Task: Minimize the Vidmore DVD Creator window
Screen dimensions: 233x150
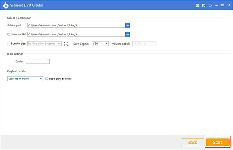Action: point(216,5)
